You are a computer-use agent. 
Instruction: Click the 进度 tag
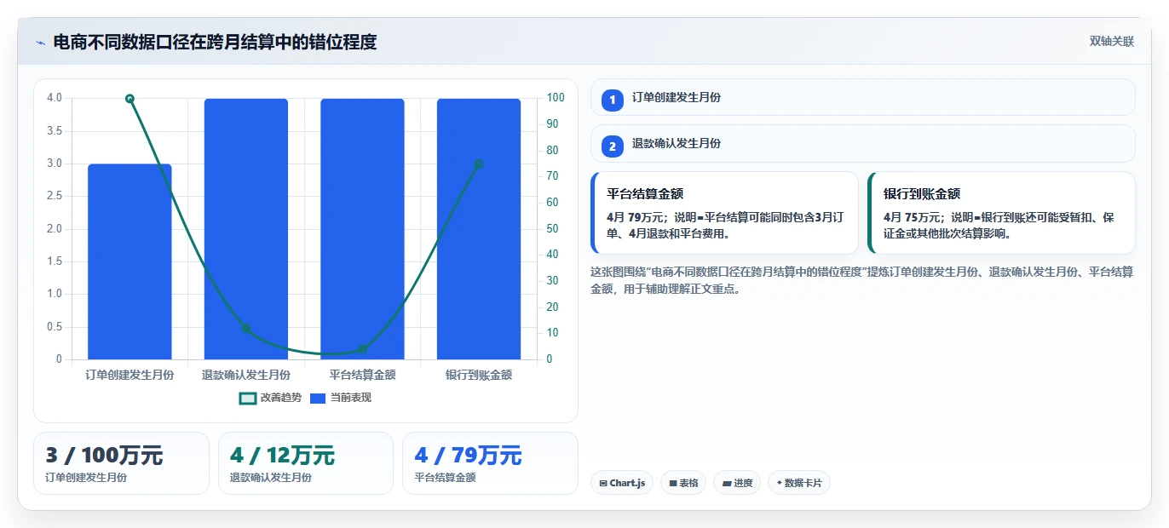pos(737,483)
